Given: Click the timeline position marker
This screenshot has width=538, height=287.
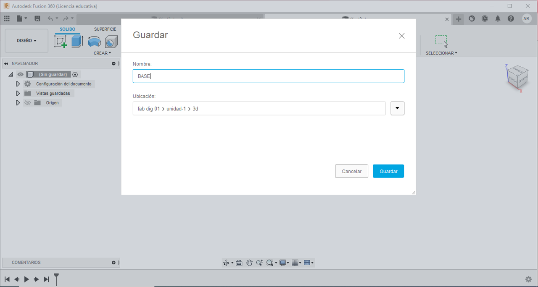Looking at the screenshot, I should coord(56,279).
